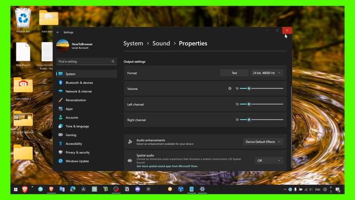Select the New Project file on desktop
This screenshot has height=200, width=355.
click(x=23, y=54)
